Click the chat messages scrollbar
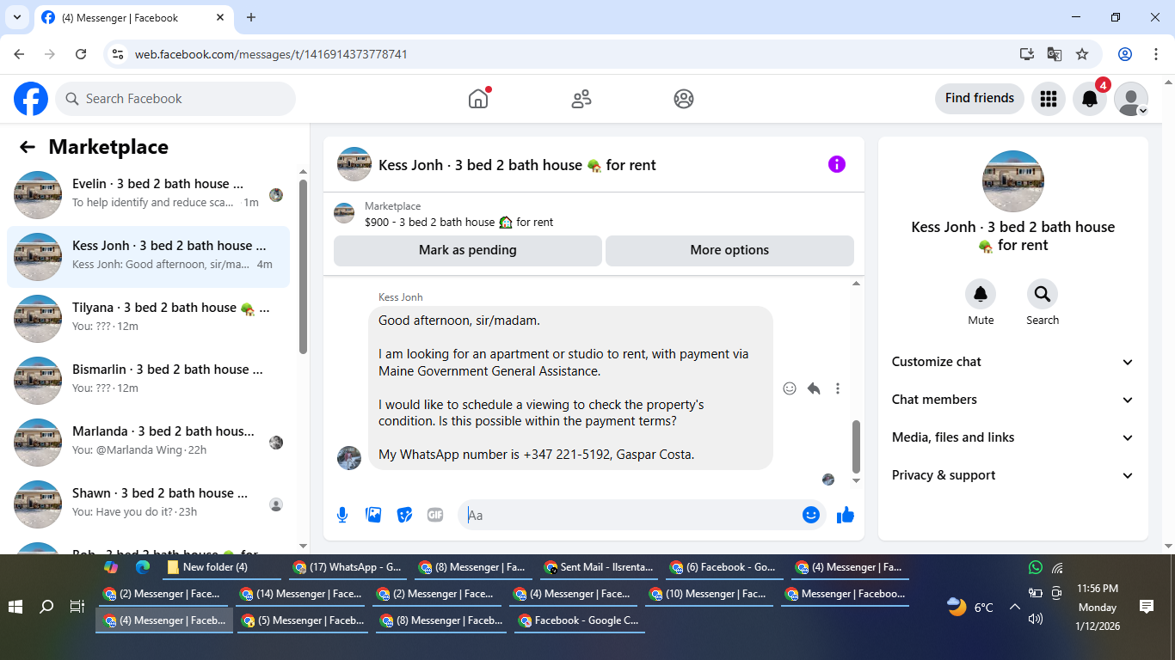Viewport: 1175px width, 660px height. pos(856,447)
